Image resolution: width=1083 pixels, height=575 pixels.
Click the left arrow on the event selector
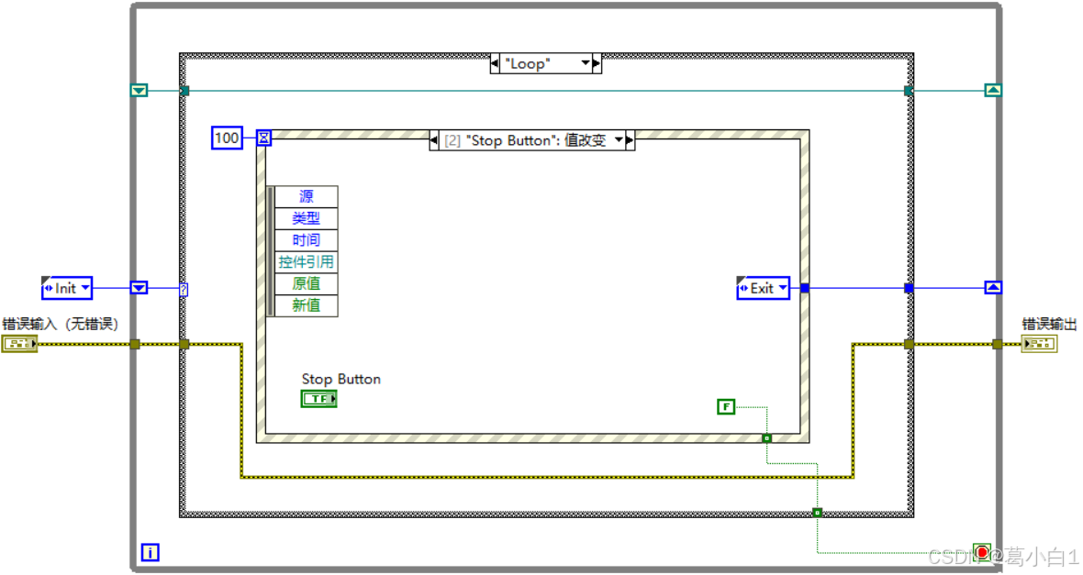click(x=434, y=139)
